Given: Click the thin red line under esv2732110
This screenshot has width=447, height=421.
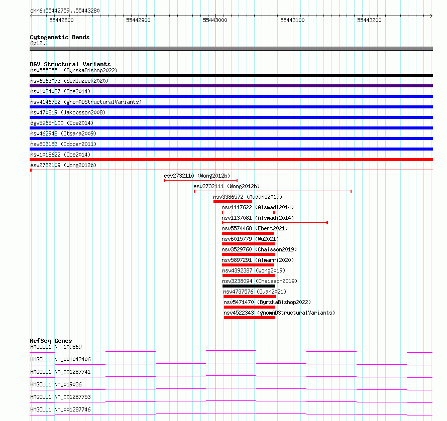Looking at the screenshot, I should click(x=201, y=181).
